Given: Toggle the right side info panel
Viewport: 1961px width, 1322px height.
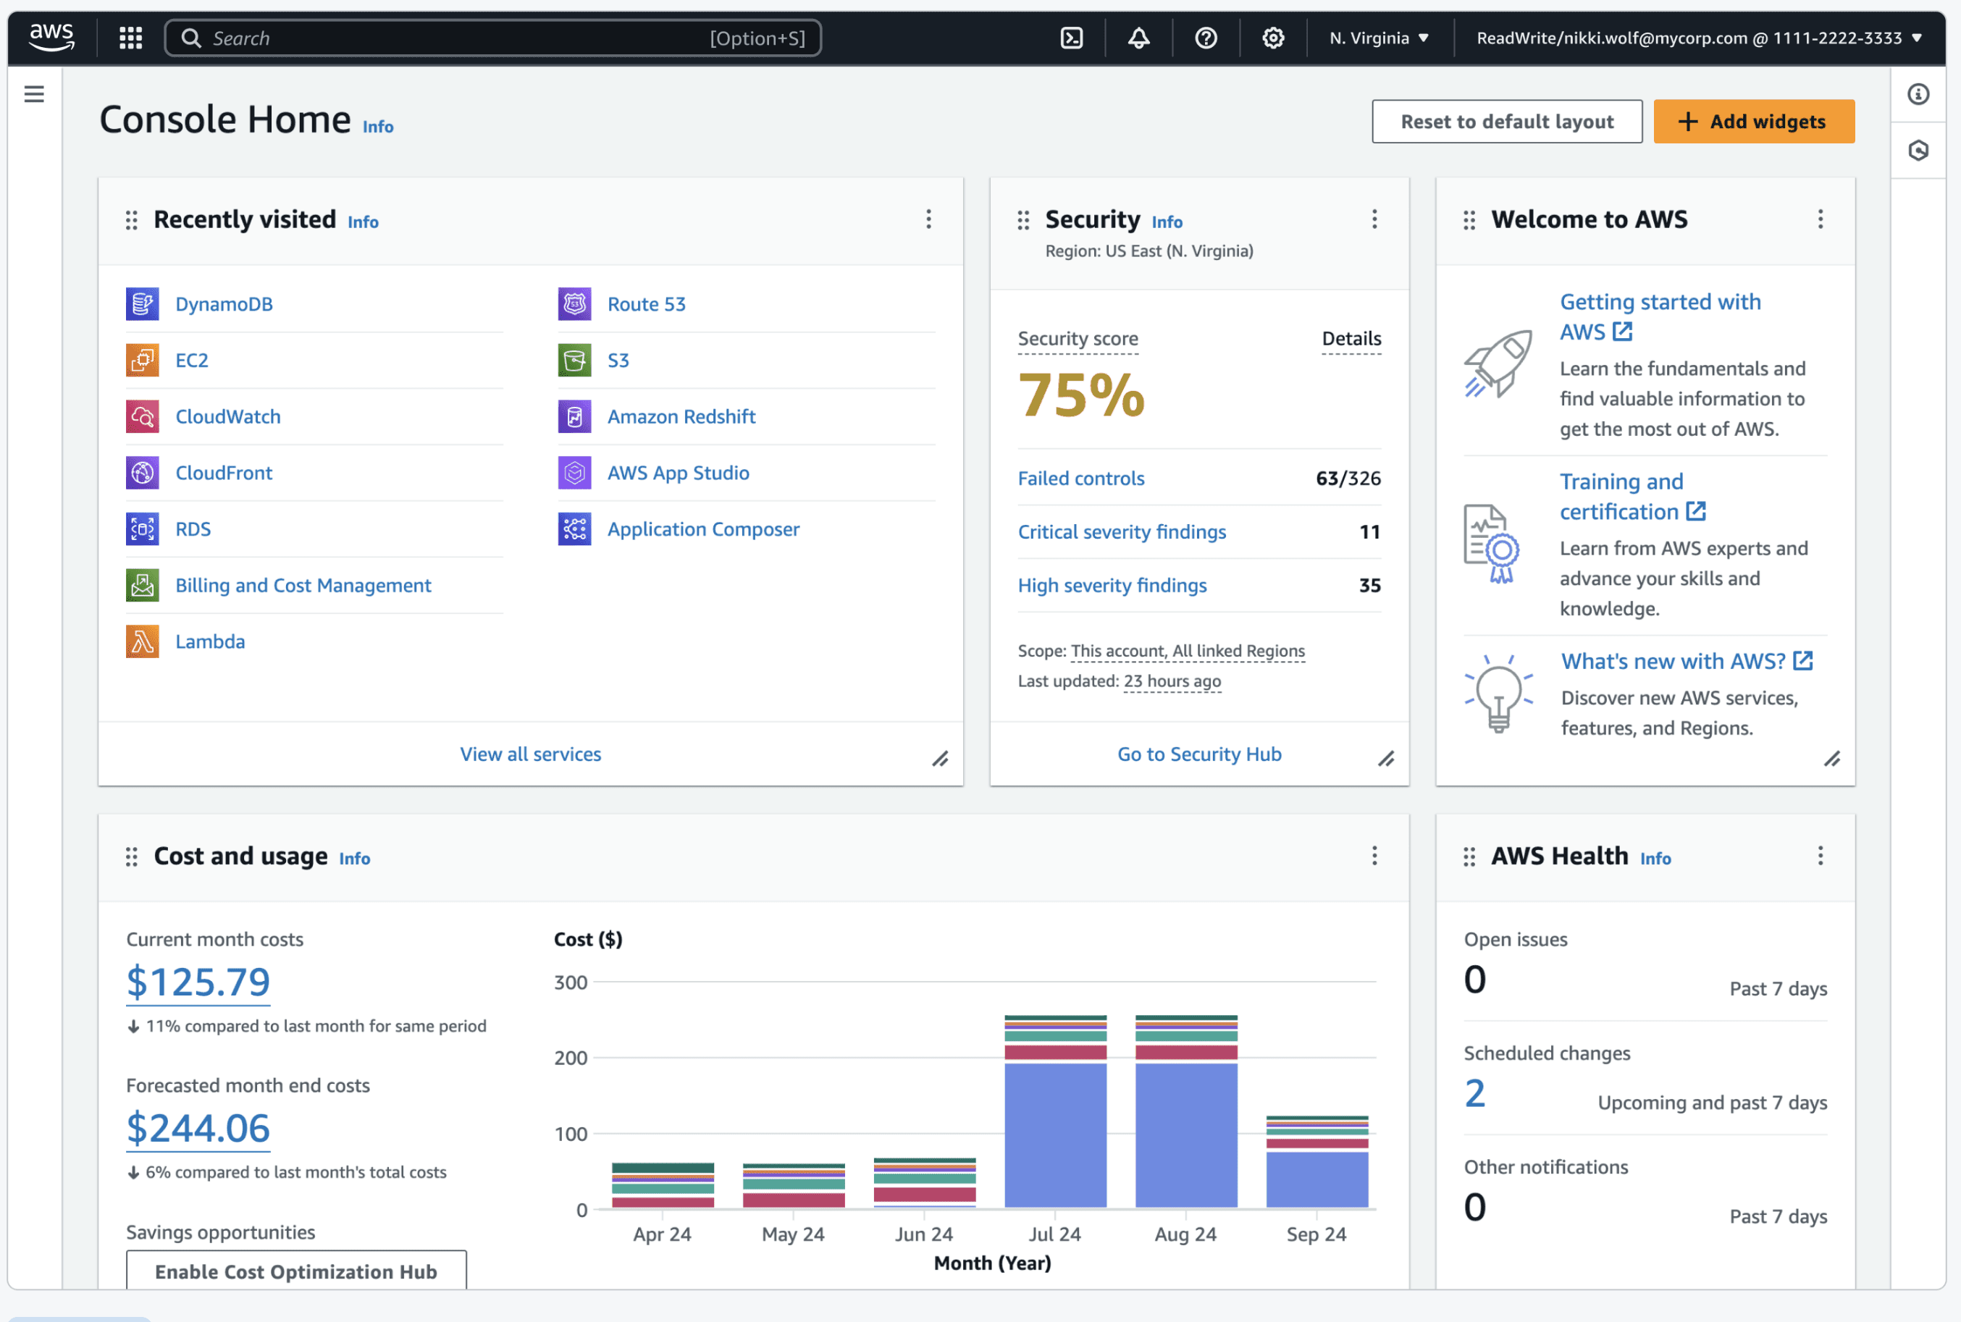Looking at the screenshot, I should [x=1918, y=93].
